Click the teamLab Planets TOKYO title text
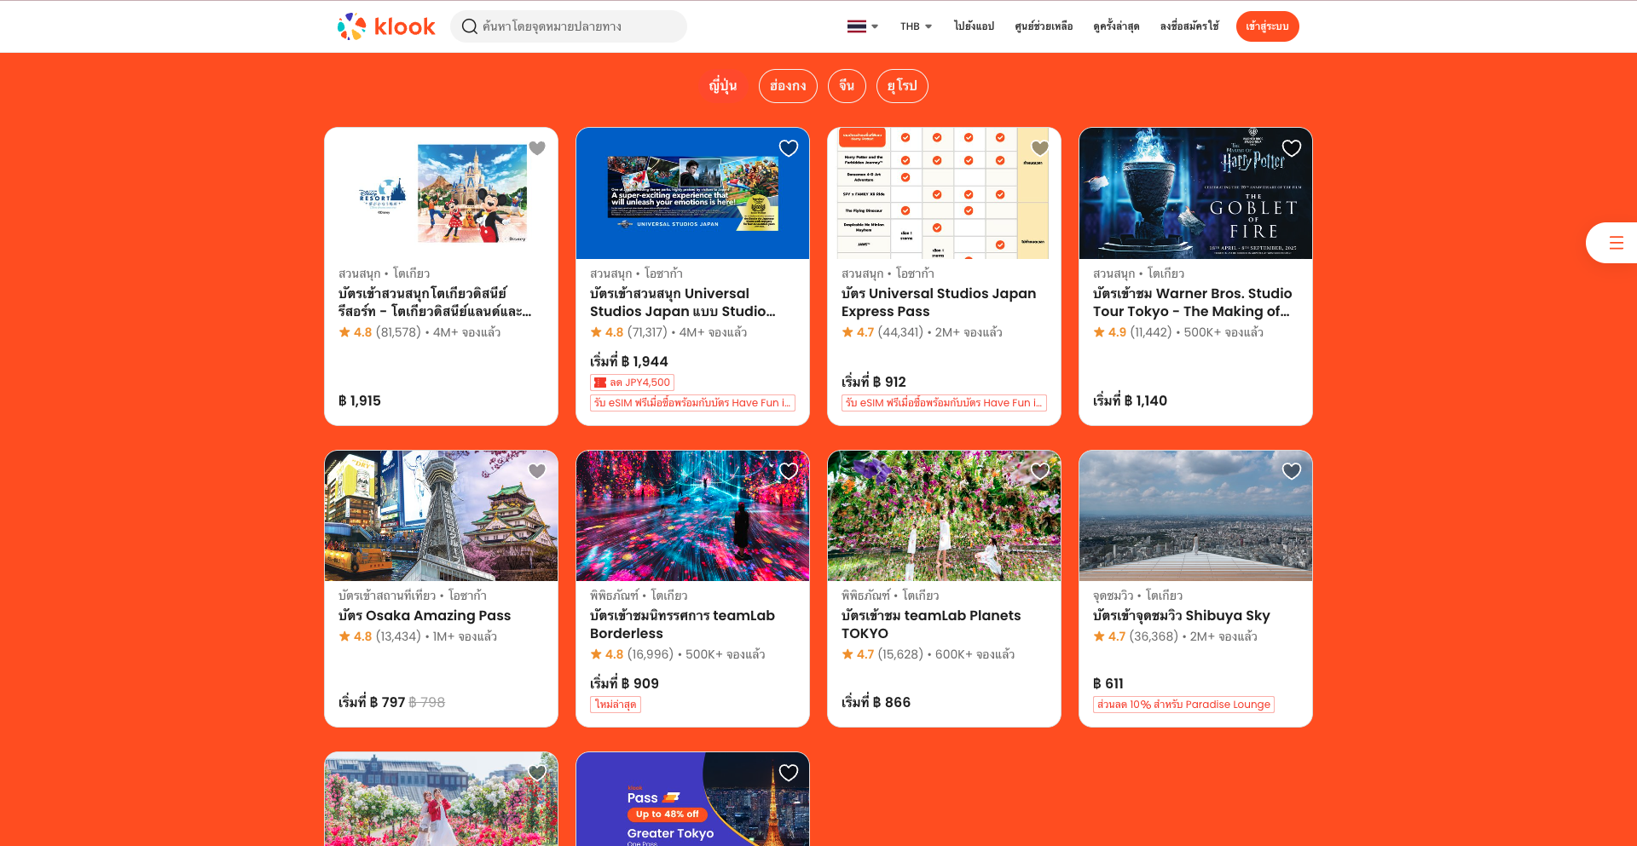The height and width of the screenshot is (846, 1637). click(931, 624)
